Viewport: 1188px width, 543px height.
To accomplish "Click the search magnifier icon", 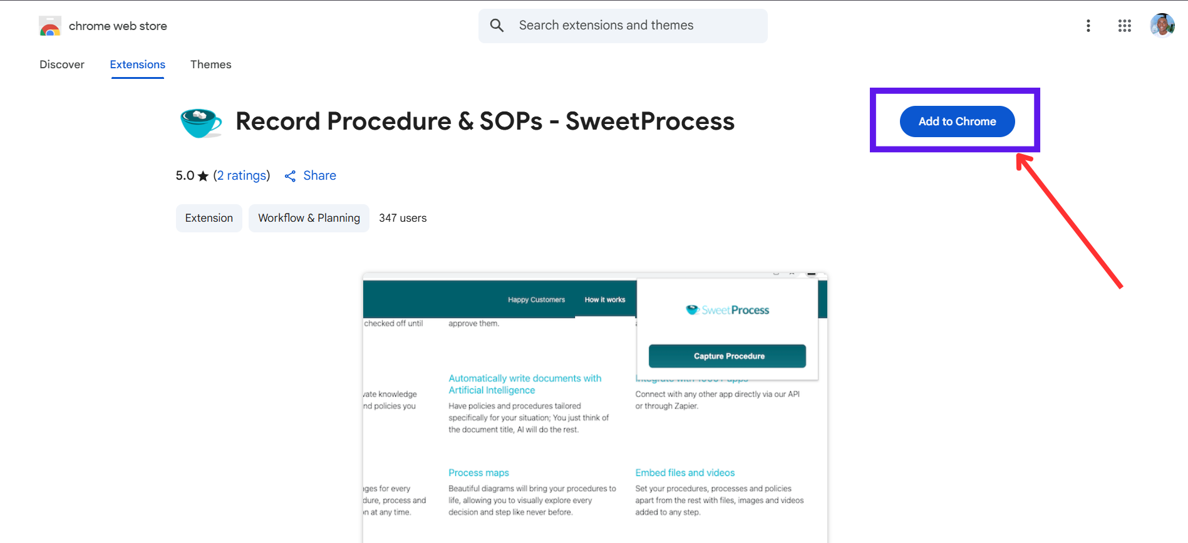I will coord(497,25).
